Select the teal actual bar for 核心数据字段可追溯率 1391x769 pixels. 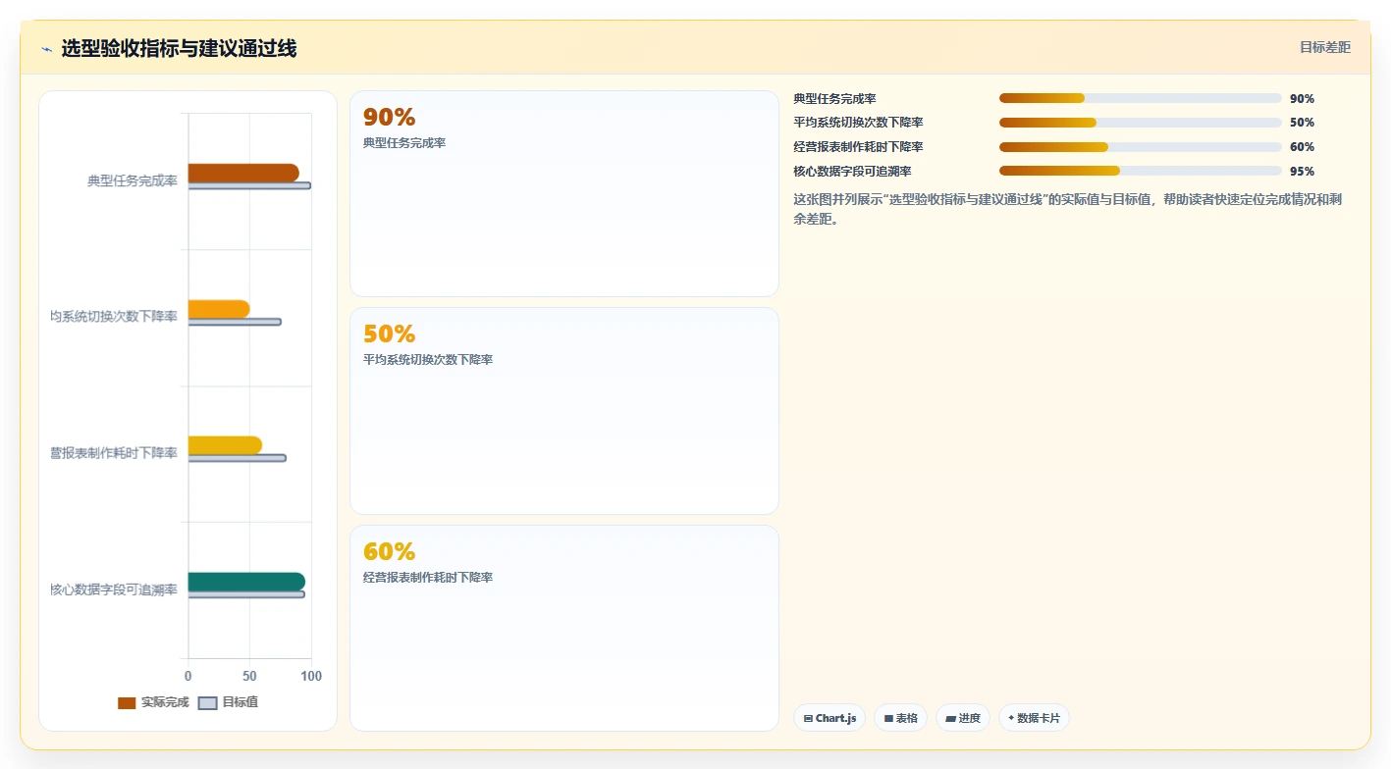246,582
